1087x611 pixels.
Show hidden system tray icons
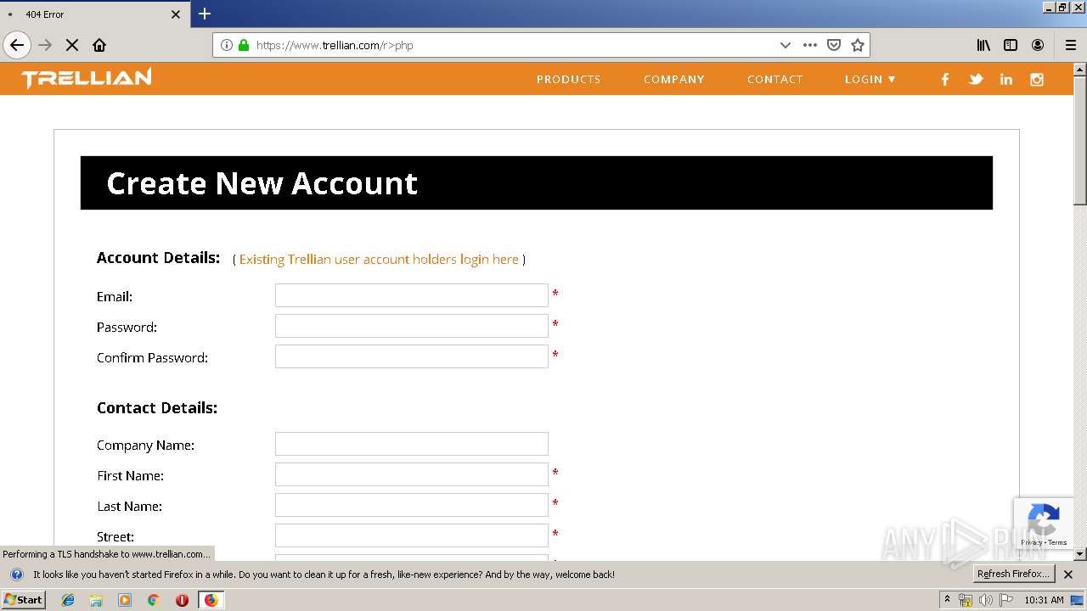click(948, 599)
